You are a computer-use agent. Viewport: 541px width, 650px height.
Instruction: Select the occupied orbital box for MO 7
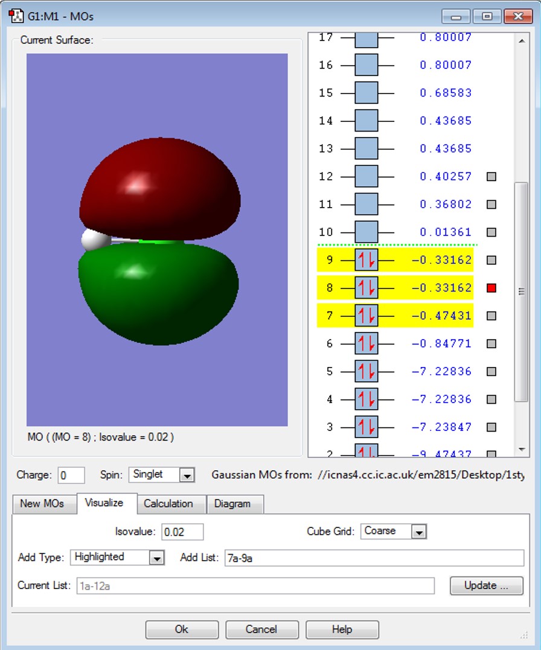coord(367,316)
